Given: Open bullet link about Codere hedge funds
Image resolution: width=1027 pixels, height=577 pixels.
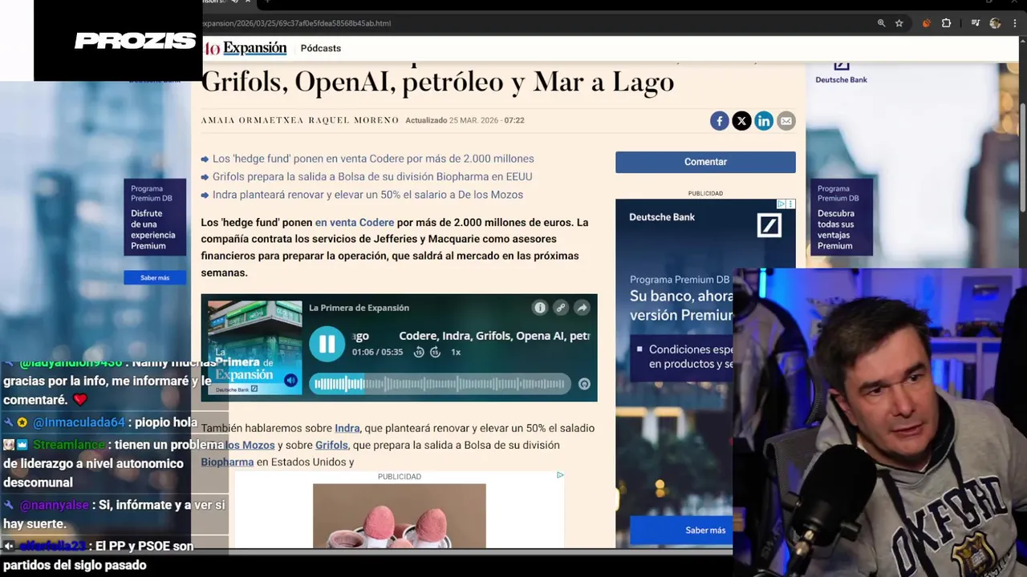Looking at the screenshot, I should [x=373, y=159].
